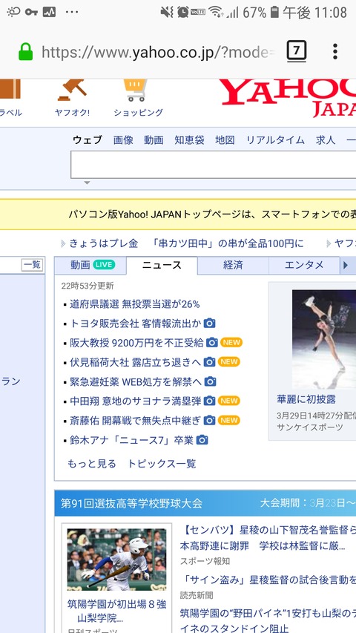Open 「サイン盗み」星稜監督 article link
The image size is (356, 633).
click(x=268, y=580)
